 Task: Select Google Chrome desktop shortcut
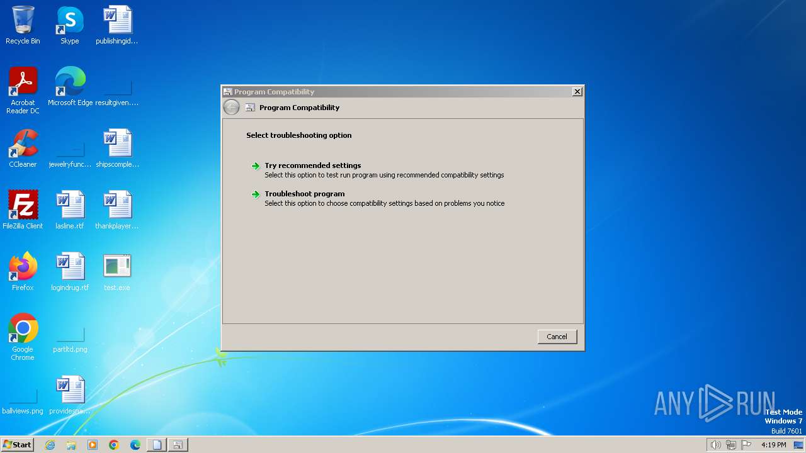pos(23,338)
